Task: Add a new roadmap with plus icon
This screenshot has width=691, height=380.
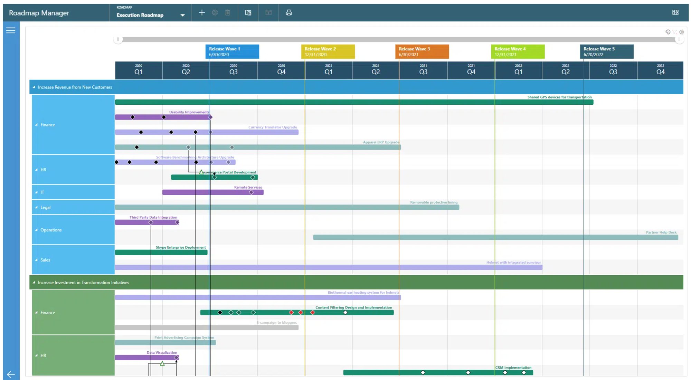Action: pos(202,13)
